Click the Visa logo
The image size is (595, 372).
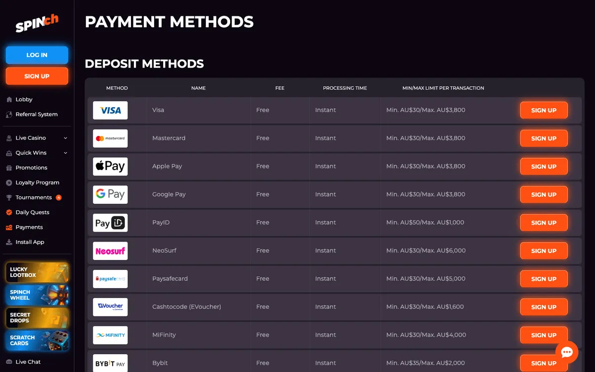pos(110,110)
